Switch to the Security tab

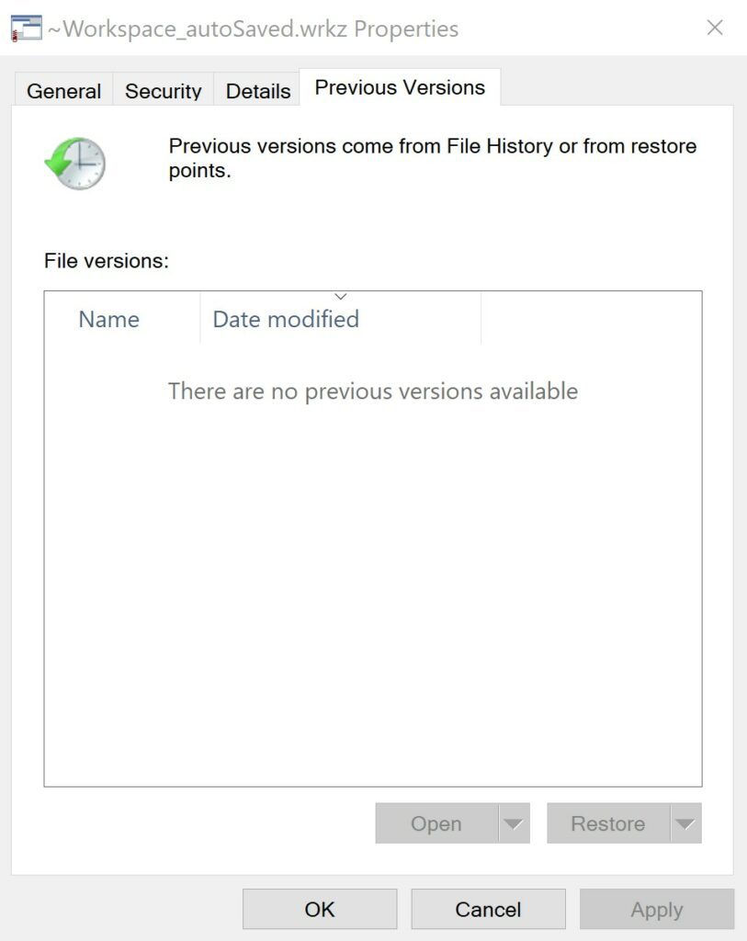click(x=163, y=90)
